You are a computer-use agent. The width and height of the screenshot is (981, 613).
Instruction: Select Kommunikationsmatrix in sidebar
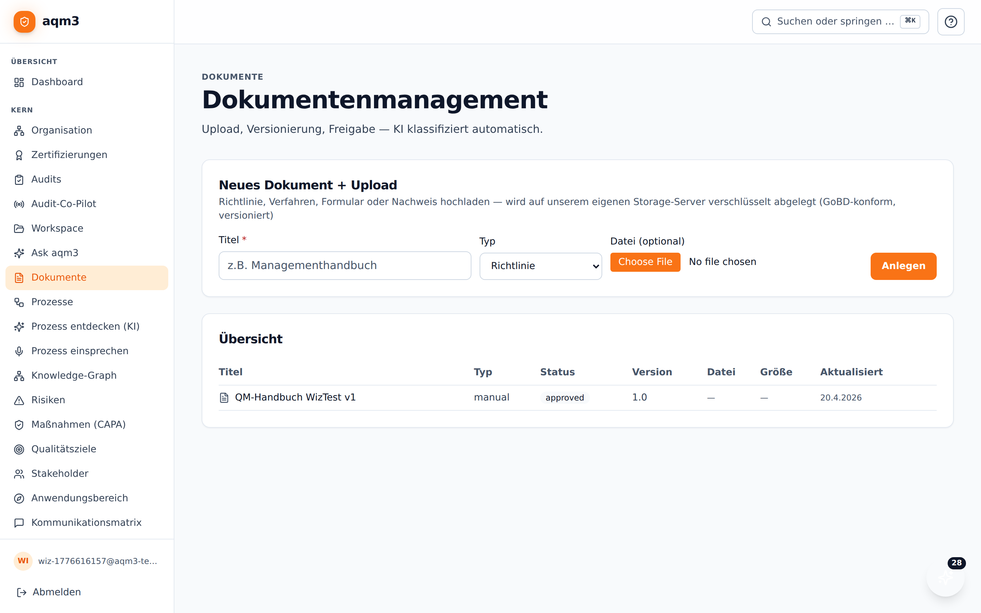coord(87,523)
